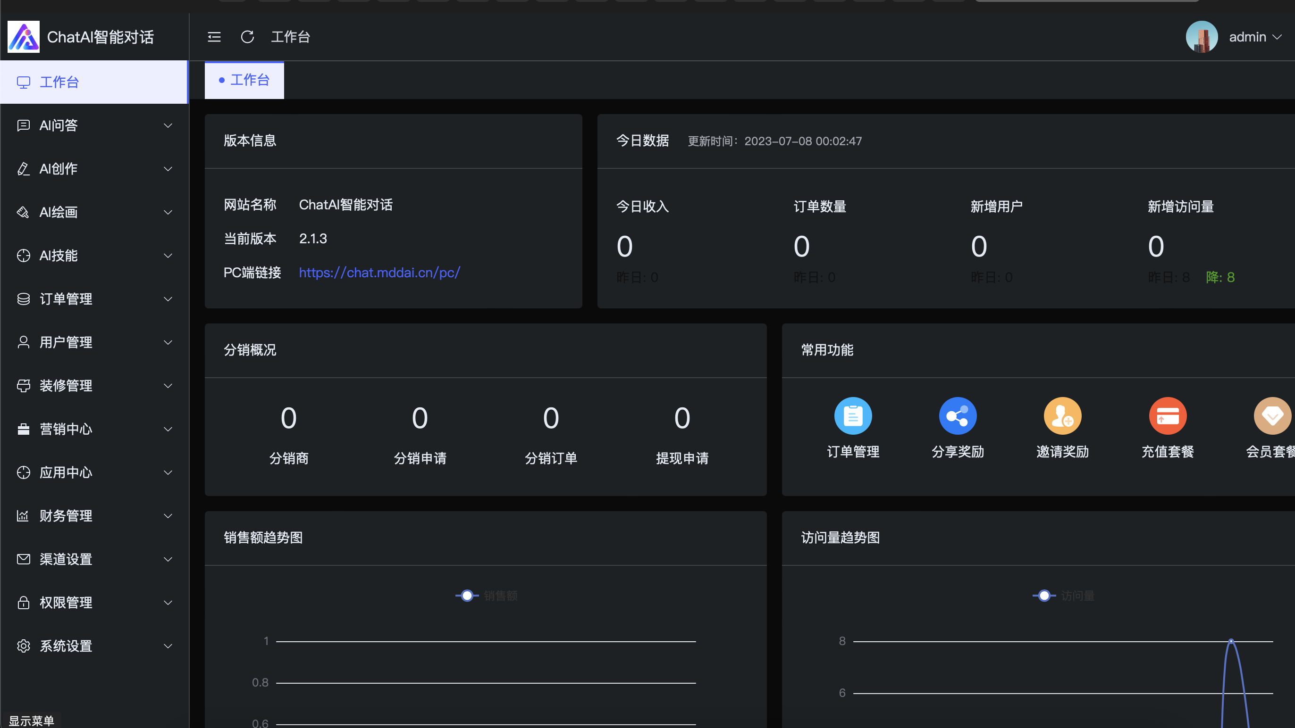Switch to the 工作台 page tab
The width and height of the screenshot is (1295, 728).
coord(244,80)
